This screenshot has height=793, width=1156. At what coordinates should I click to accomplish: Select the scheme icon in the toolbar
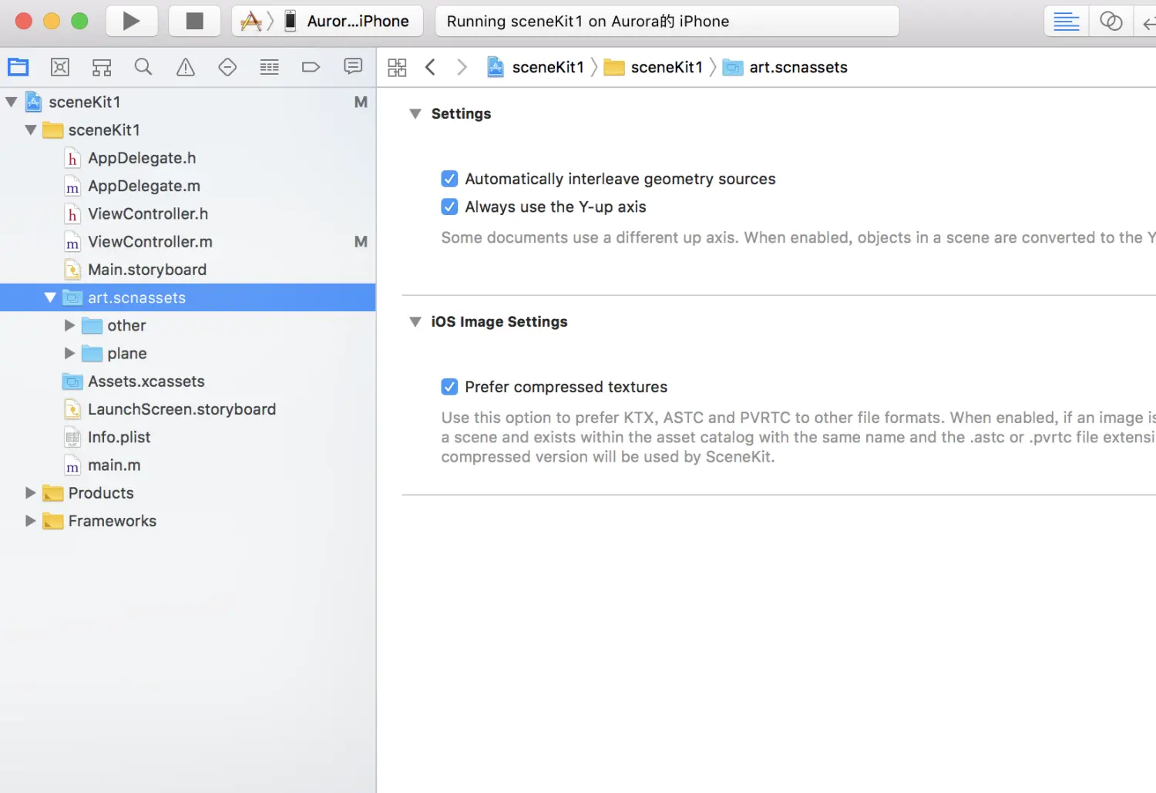click(x=251, y=21)
